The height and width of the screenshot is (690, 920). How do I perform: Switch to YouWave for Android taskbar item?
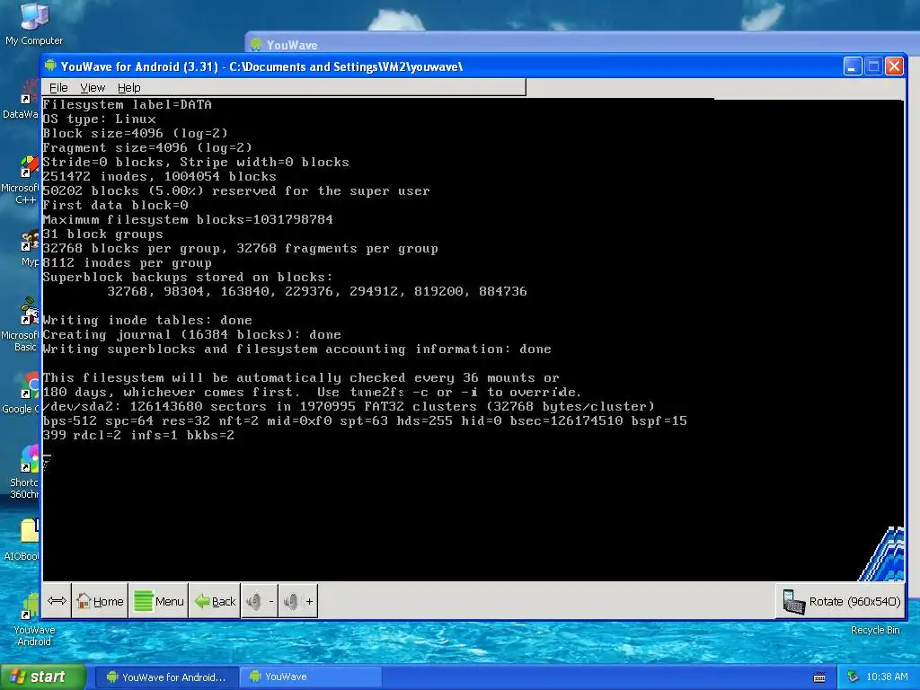pyautogui.click(x=166, y=677)
